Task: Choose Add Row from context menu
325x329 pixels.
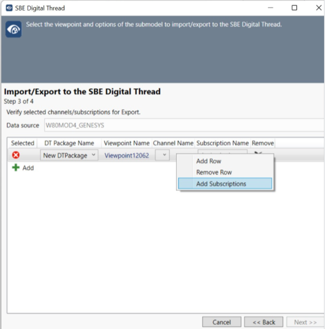Action: [208, 161]
